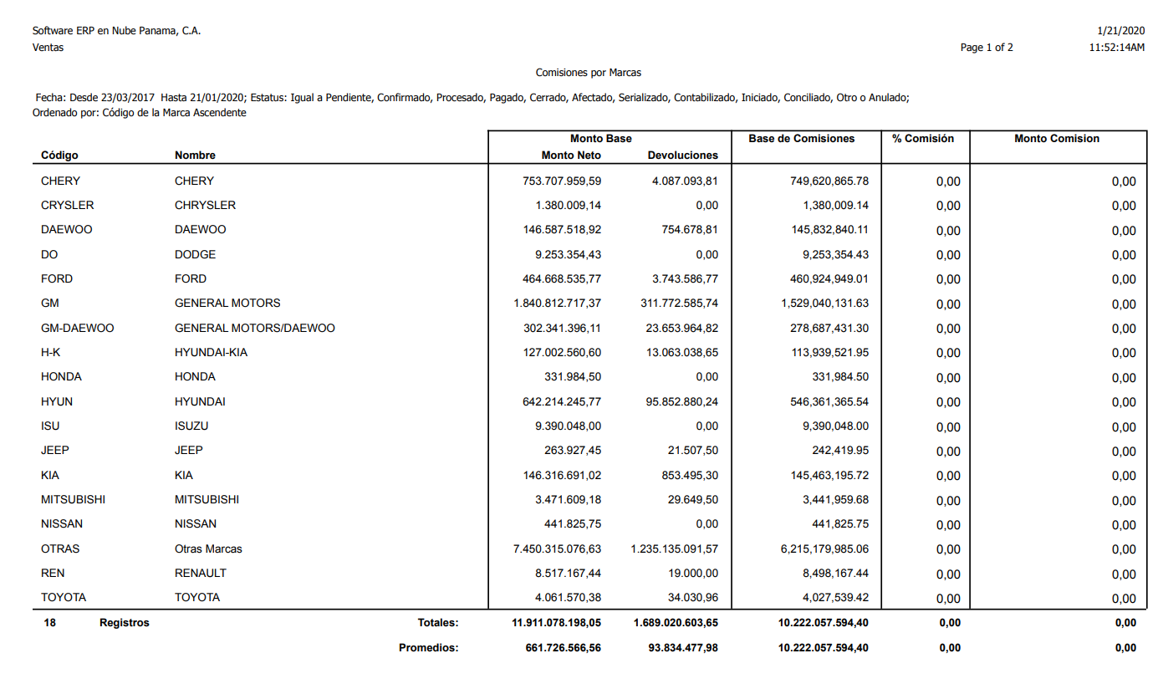Image resolution: width=1163 pixels, height=689 pixels.
Task: Select the MITSUBISHI code cell
Action: click(x=74, y=500)
